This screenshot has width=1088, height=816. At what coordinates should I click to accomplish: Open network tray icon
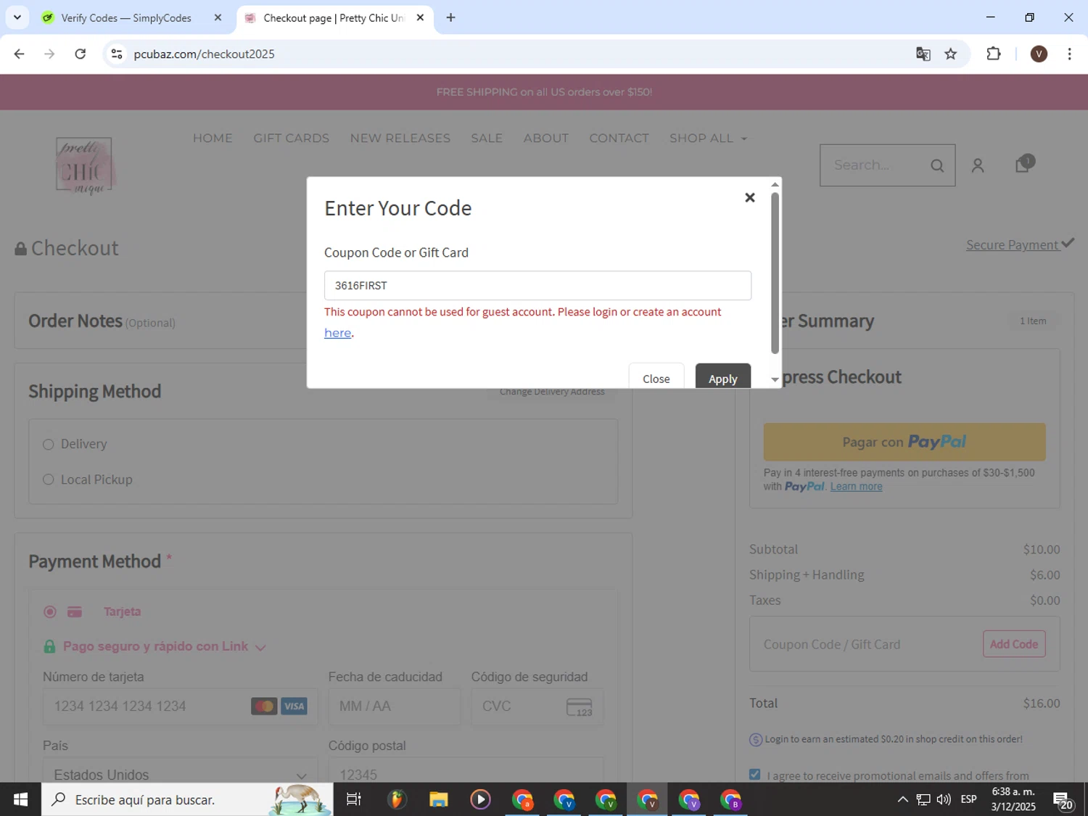923,799
